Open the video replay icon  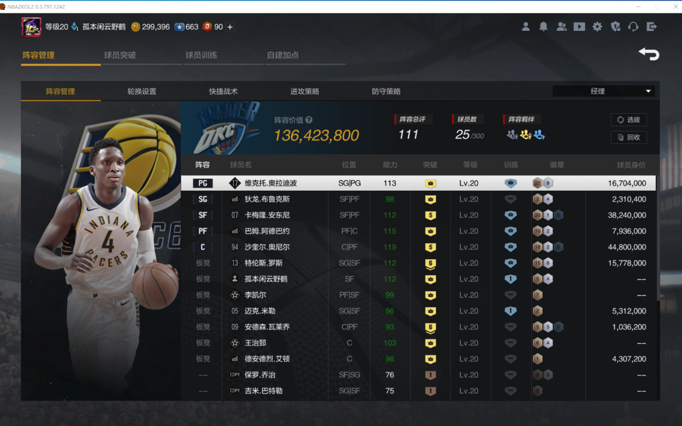point(579,27)
